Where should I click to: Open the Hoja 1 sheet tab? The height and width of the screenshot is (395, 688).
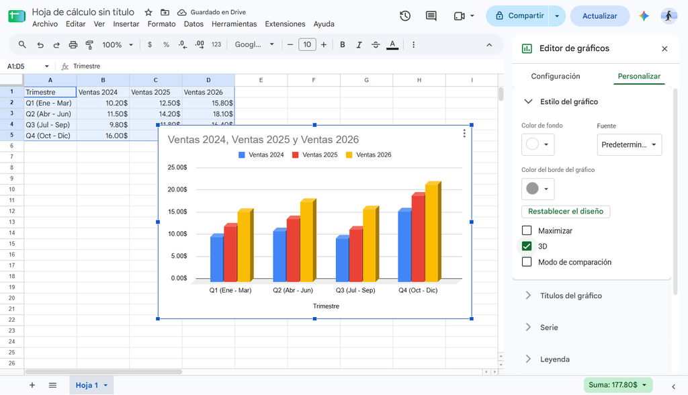[x=91, y=385]
